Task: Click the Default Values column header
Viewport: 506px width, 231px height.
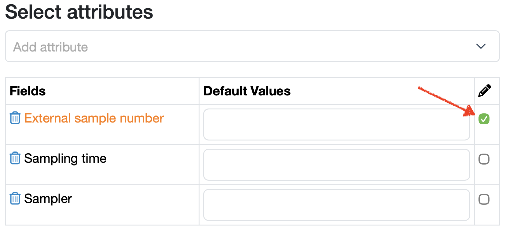Action: click(x=247, y=91)
